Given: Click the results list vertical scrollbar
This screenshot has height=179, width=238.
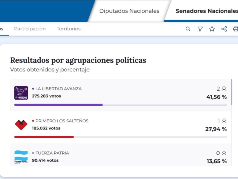Looking at the screenshot, I should (231, 92).
